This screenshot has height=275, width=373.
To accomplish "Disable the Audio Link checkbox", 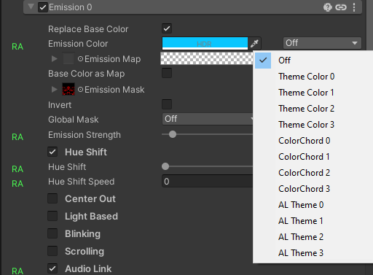I will 52,268.
